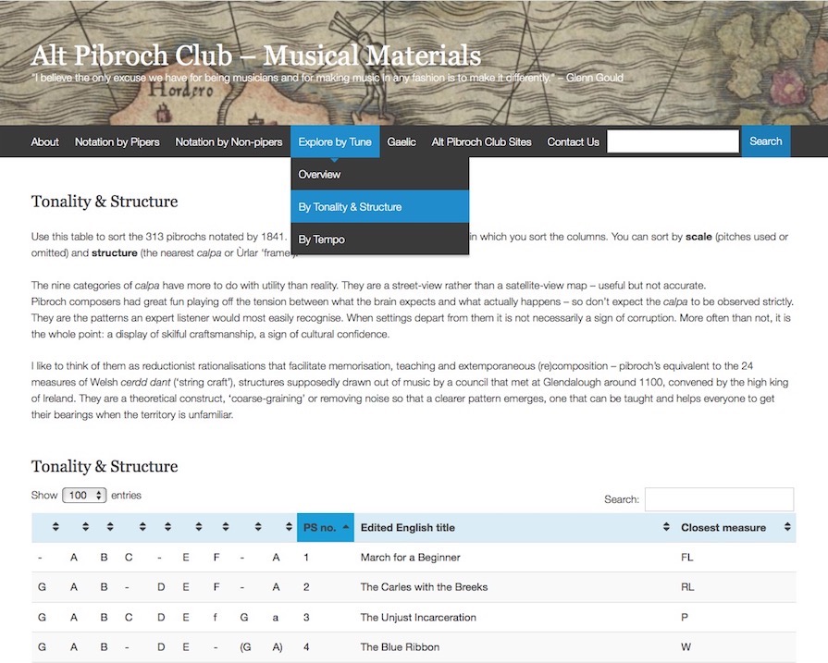This screenshot has height=663, width=828.
Task: Sort by the low G note column
Action: tap(56, 527)
